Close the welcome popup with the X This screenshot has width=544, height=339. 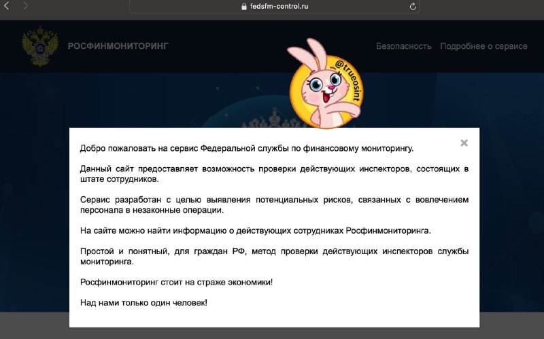click(464, 143)
